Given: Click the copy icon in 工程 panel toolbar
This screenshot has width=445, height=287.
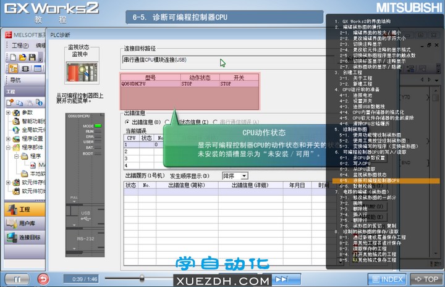Looking at the screenshot, I should [20, 102].
